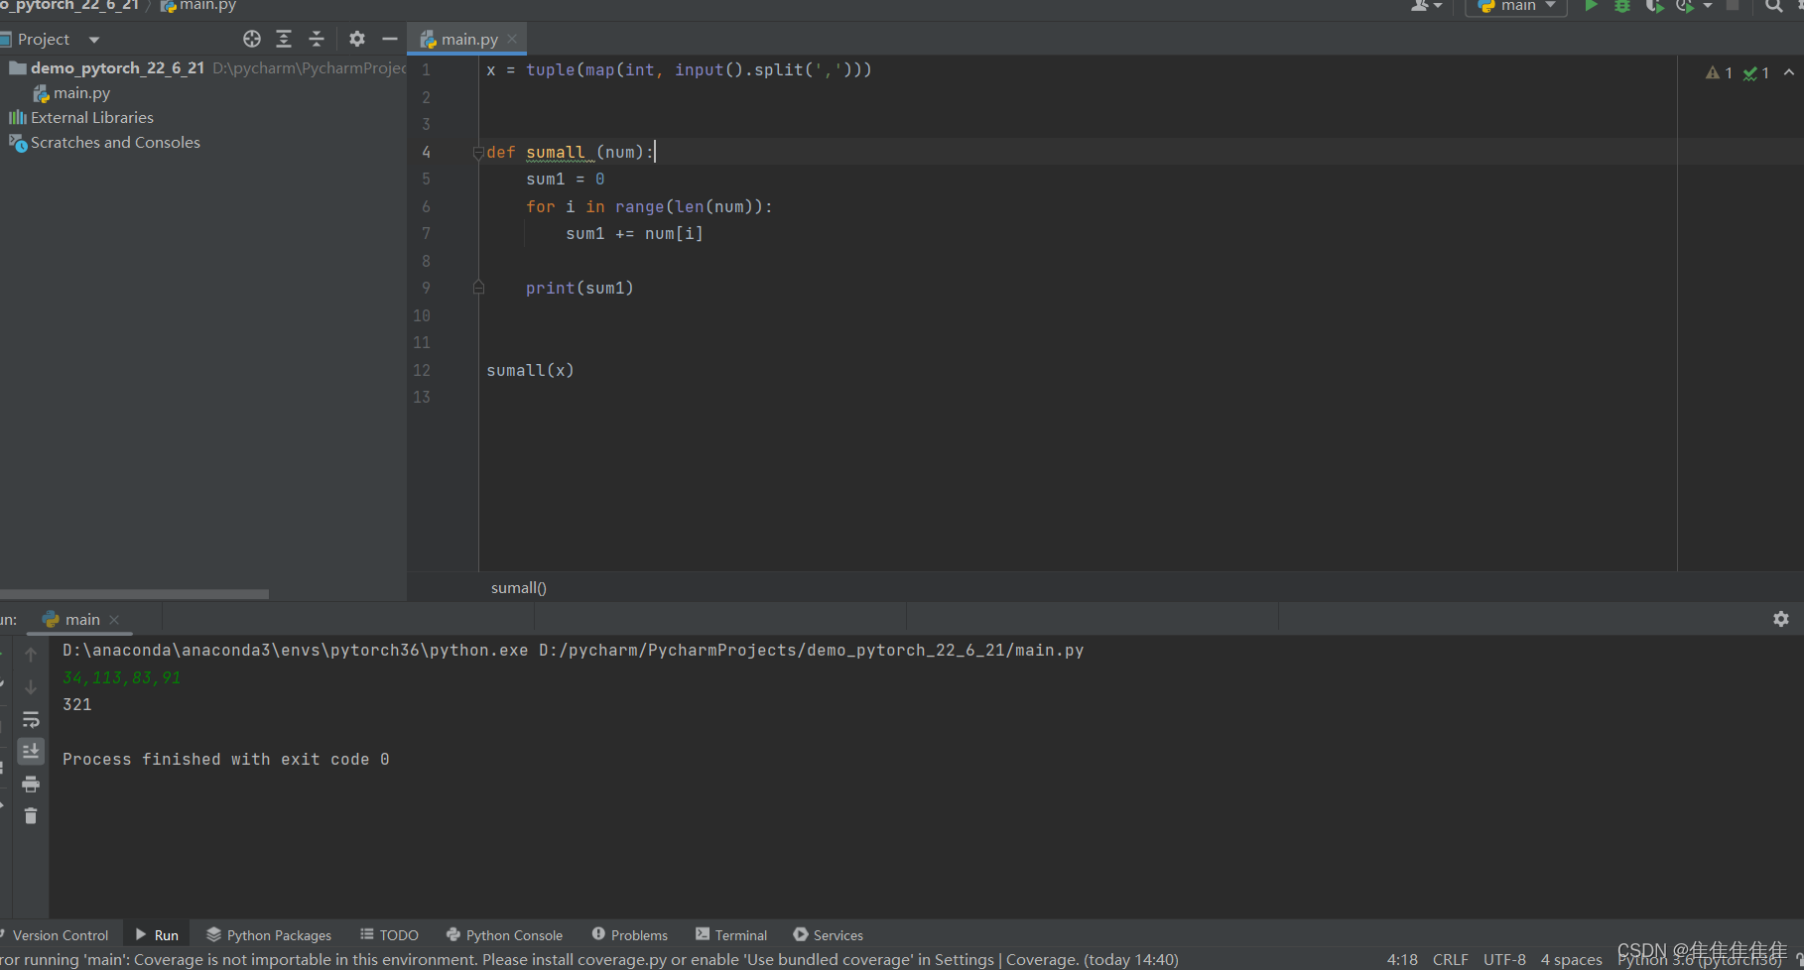Open Python Console tool window
The width and height of the screenshot is (1804, 970).
pyautogui.click(x=504, y=935)
